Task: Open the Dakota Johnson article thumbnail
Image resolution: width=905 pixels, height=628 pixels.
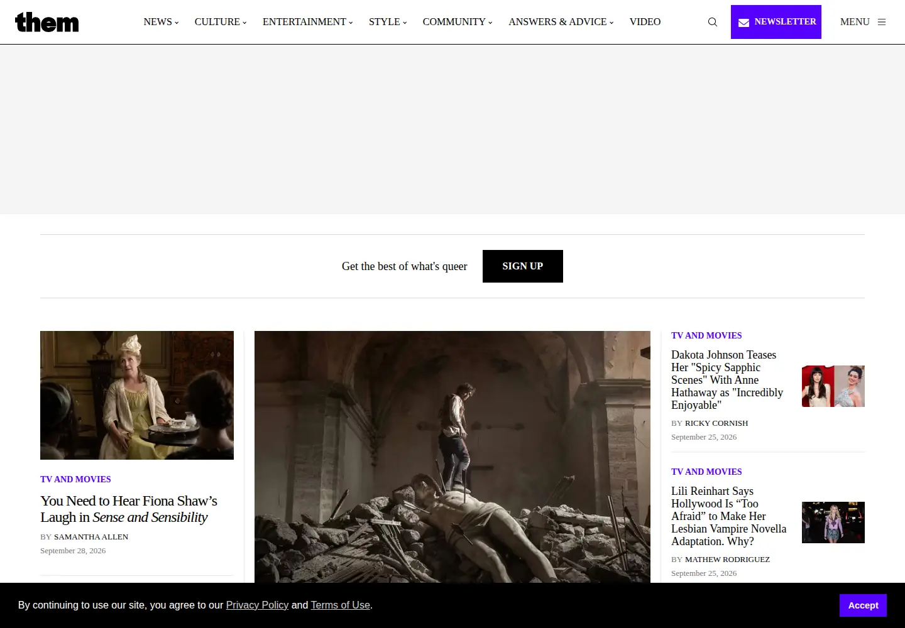Action: [833, 386]
